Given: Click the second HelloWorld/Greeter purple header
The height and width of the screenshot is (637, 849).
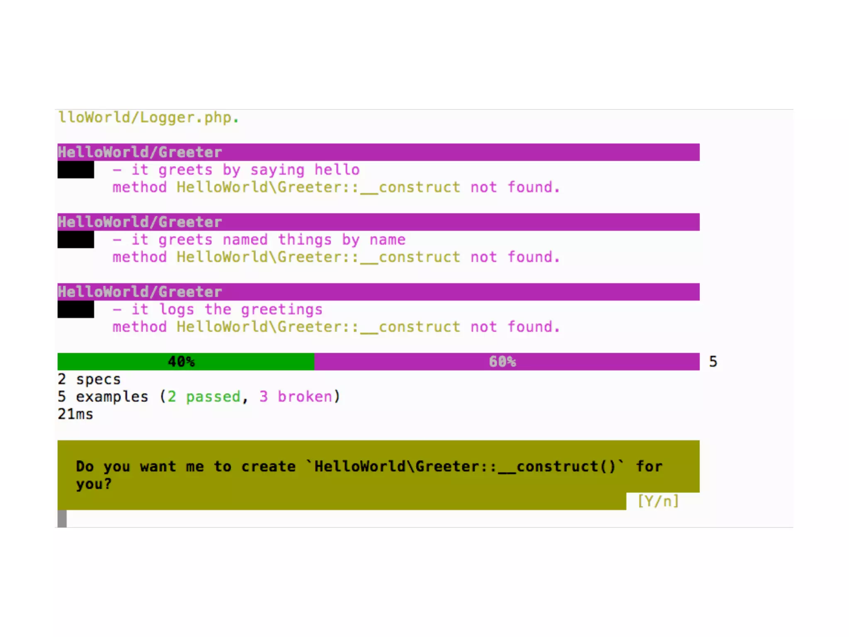Looking at the screenshot, I should click(x=378, y=222).
